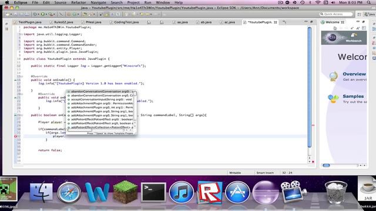
Task: Click the Smart Insert status entry
Action: tap(265, 172)
